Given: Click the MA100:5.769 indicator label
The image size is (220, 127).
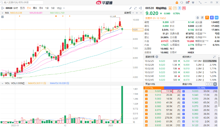Looking at the screenshot, I should point(57,13).
